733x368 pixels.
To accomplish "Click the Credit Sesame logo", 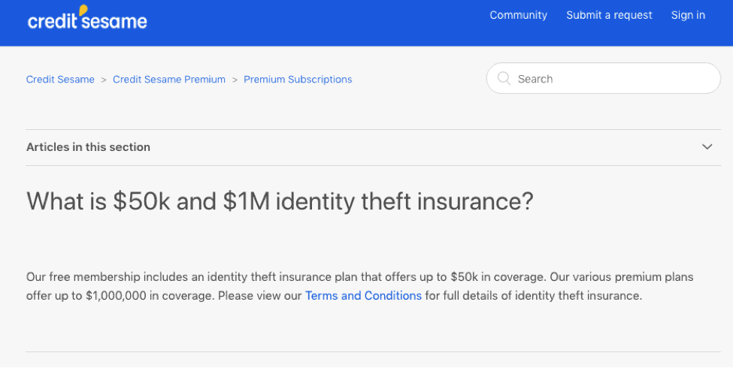I will [x=87, y=18].
